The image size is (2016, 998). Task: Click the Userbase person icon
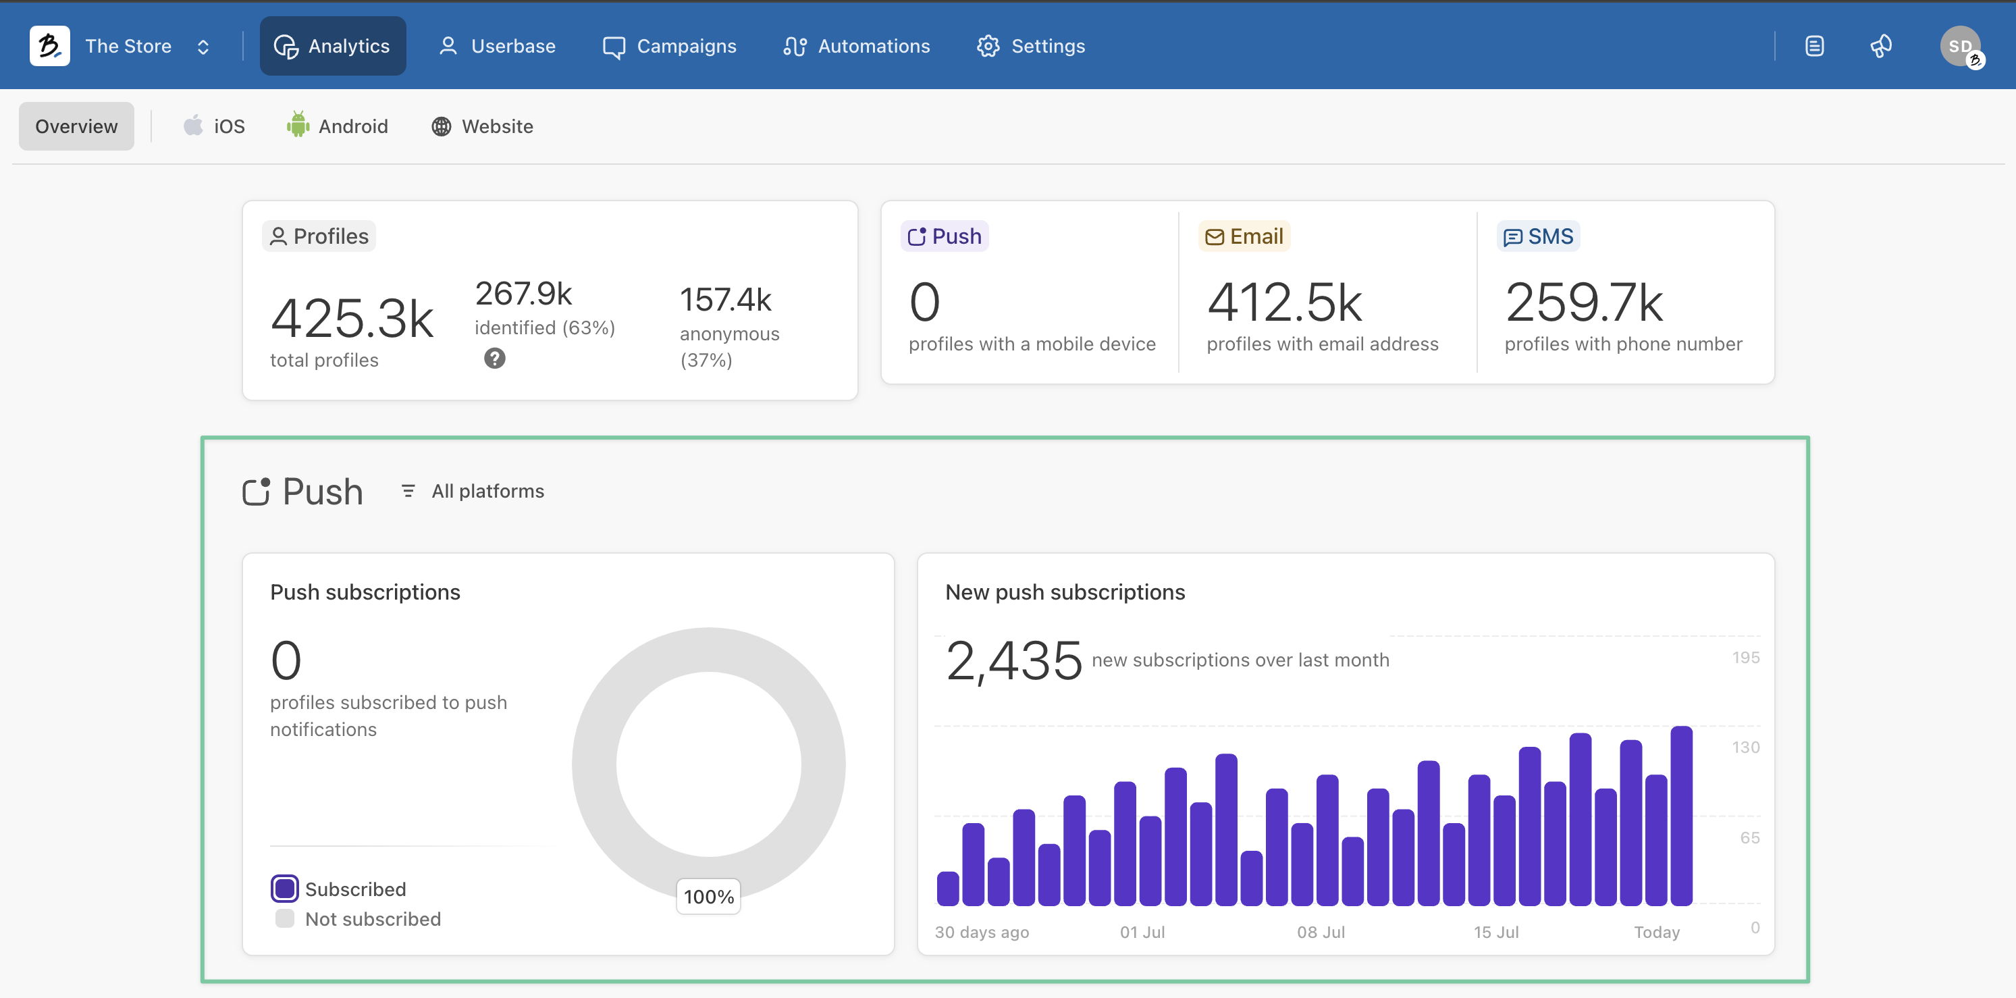point(448,45)
